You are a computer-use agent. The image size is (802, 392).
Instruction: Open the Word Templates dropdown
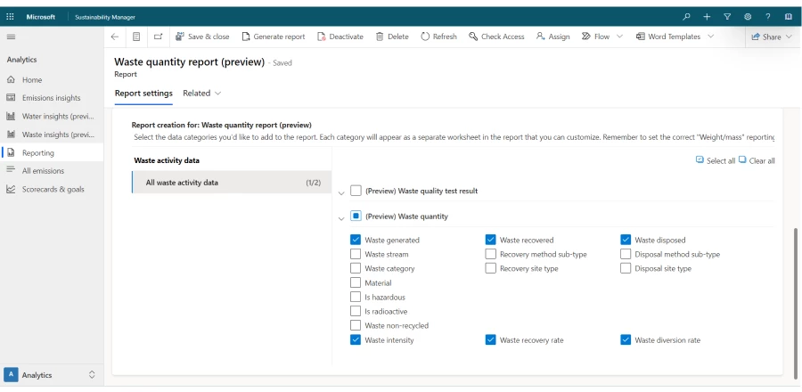click(674, 37)
